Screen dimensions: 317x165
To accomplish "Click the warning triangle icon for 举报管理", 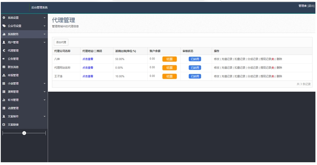I will click(x=4, y=75).
